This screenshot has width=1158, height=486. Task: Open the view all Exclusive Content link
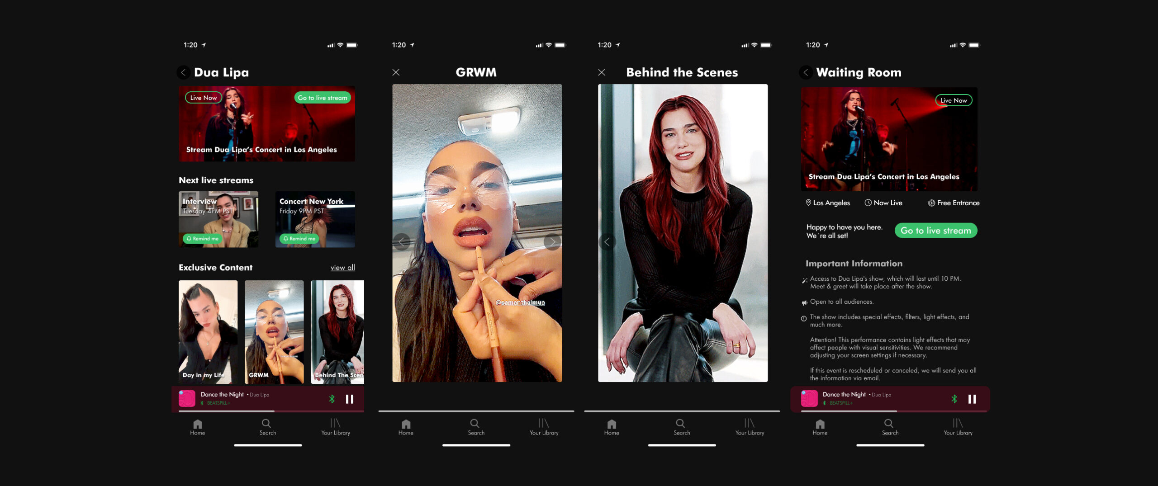[342, 268]
